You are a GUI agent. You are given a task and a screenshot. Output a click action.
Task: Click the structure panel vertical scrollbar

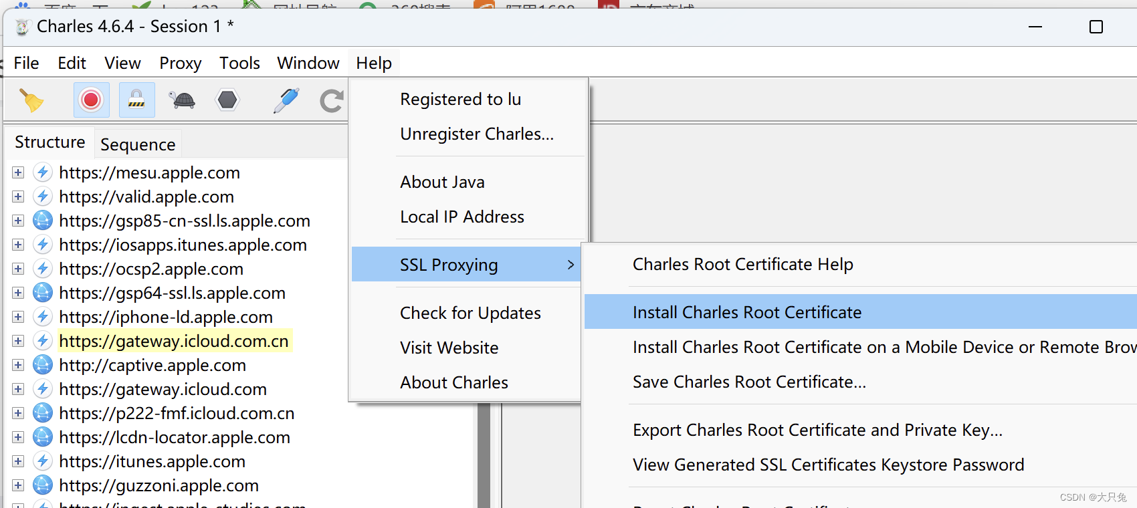click(483, 455)
